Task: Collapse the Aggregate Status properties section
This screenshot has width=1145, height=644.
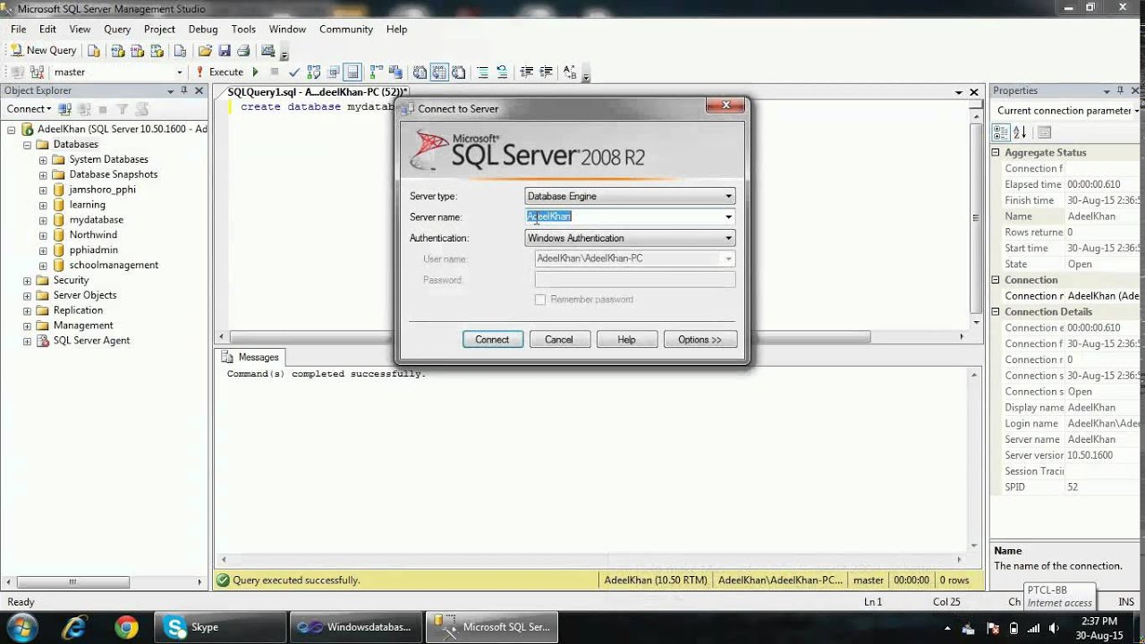Action: tap(996, 153)
